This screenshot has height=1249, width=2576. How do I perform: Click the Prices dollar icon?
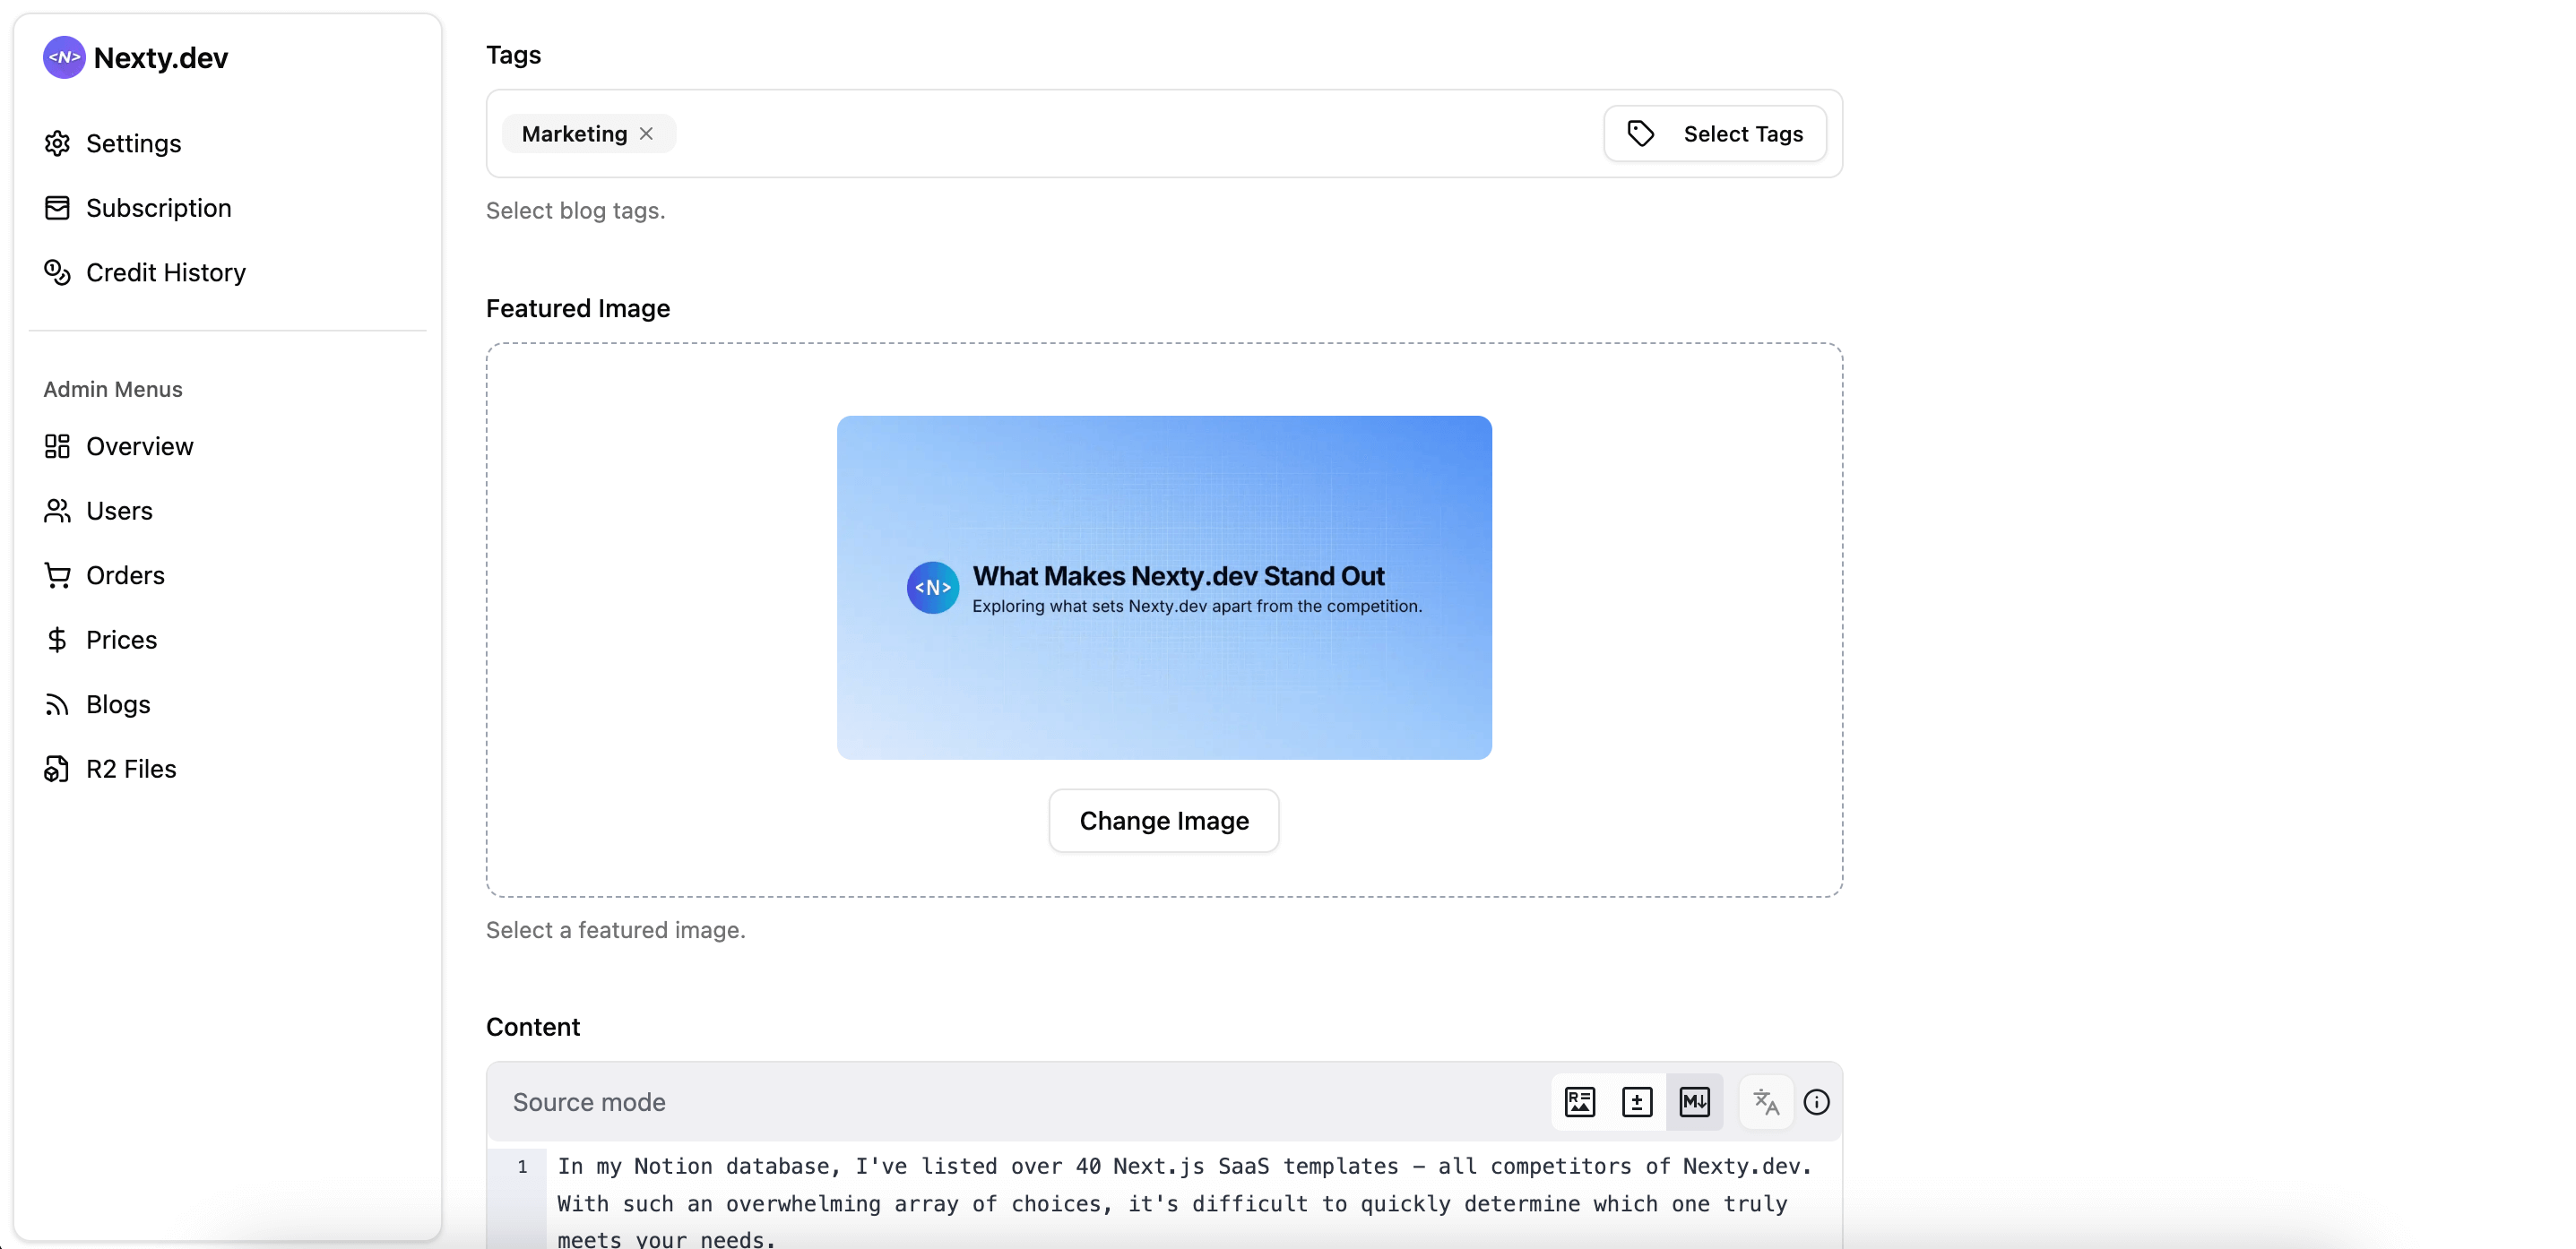click(x=57, y=640)
